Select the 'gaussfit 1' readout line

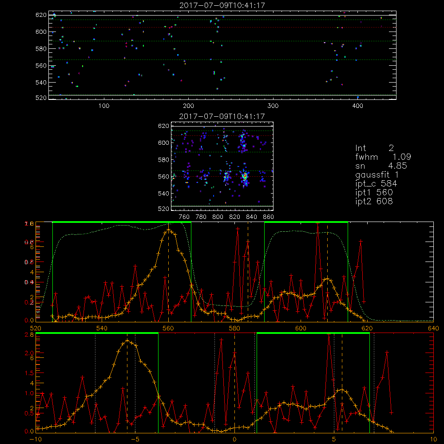point(377,175)
